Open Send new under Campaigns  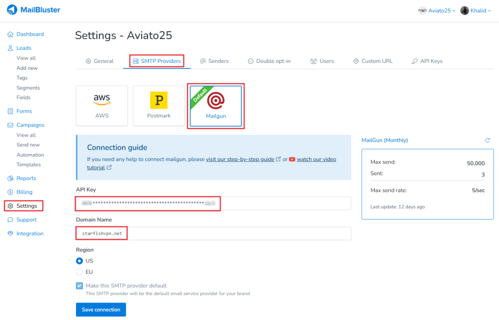[28, 145]
